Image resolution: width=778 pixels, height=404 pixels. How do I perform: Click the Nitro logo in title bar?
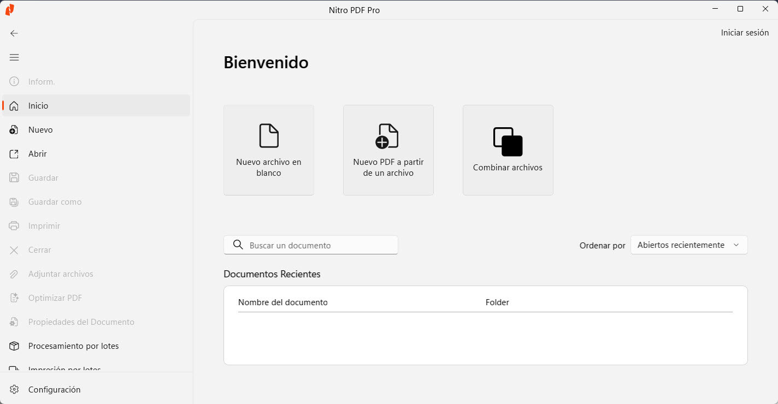(x=9, y=9)
